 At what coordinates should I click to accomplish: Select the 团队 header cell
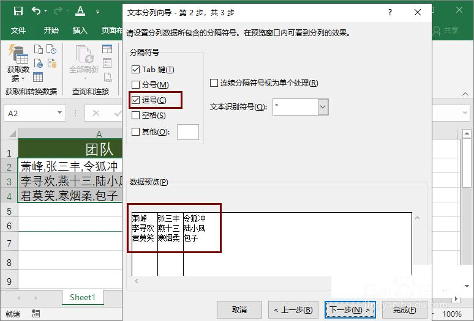70,149
